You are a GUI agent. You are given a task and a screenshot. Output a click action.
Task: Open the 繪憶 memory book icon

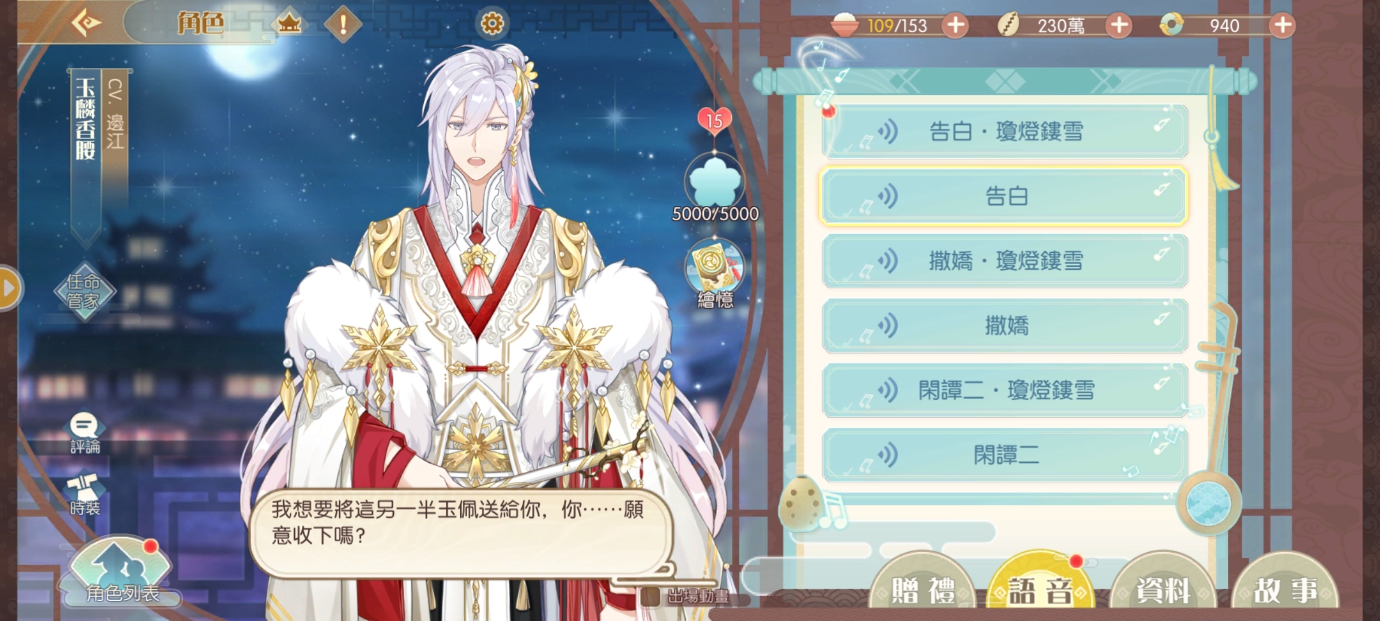click(715, 274)
